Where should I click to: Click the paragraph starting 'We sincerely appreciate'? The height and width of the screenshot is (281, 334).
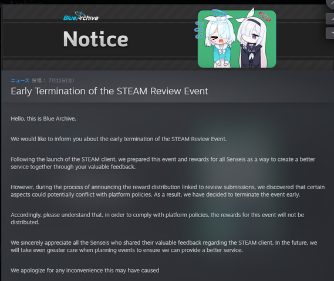pos(164,246)
